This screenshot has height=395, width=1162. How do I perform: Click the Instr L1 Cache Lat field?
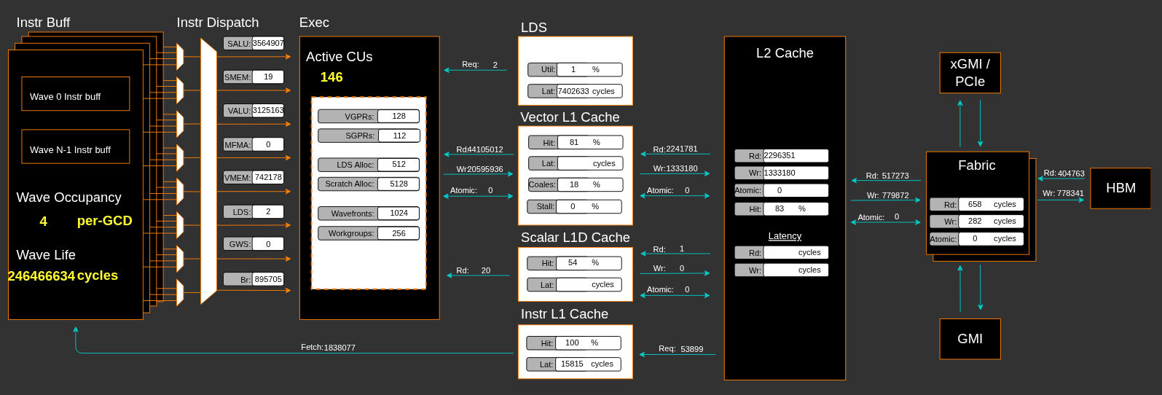tap(587, 364)
